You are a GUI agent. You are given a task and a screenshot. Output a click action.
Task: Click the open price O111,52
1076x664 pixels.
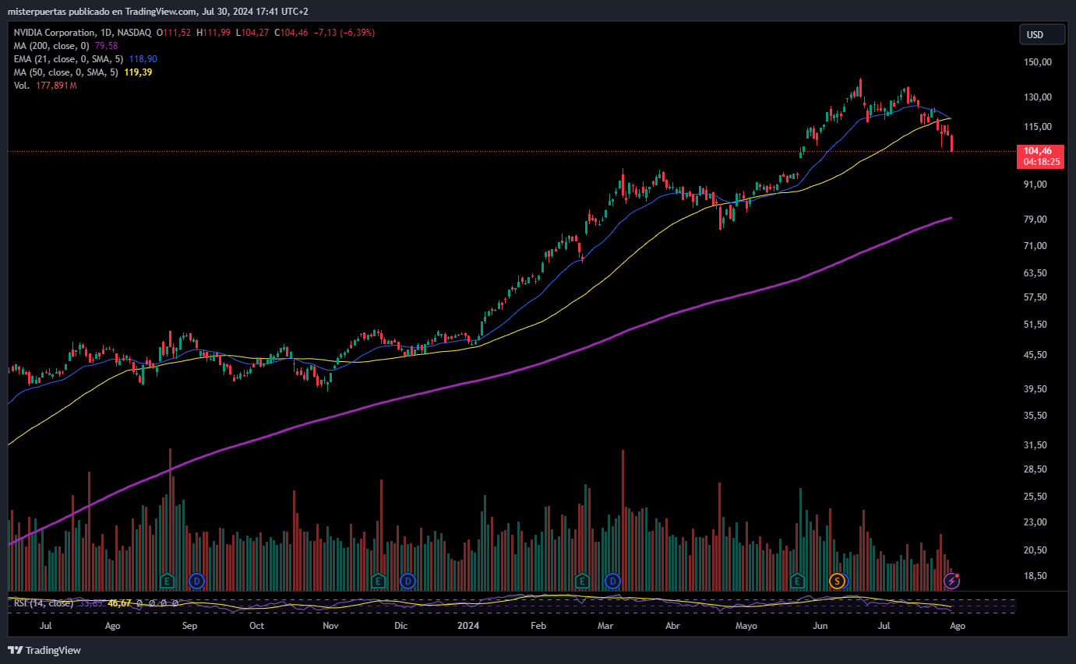175,33
